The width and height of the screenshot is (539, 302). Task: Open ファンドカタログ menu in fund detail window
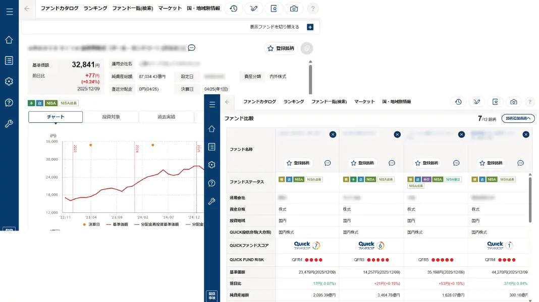[60, 8]
